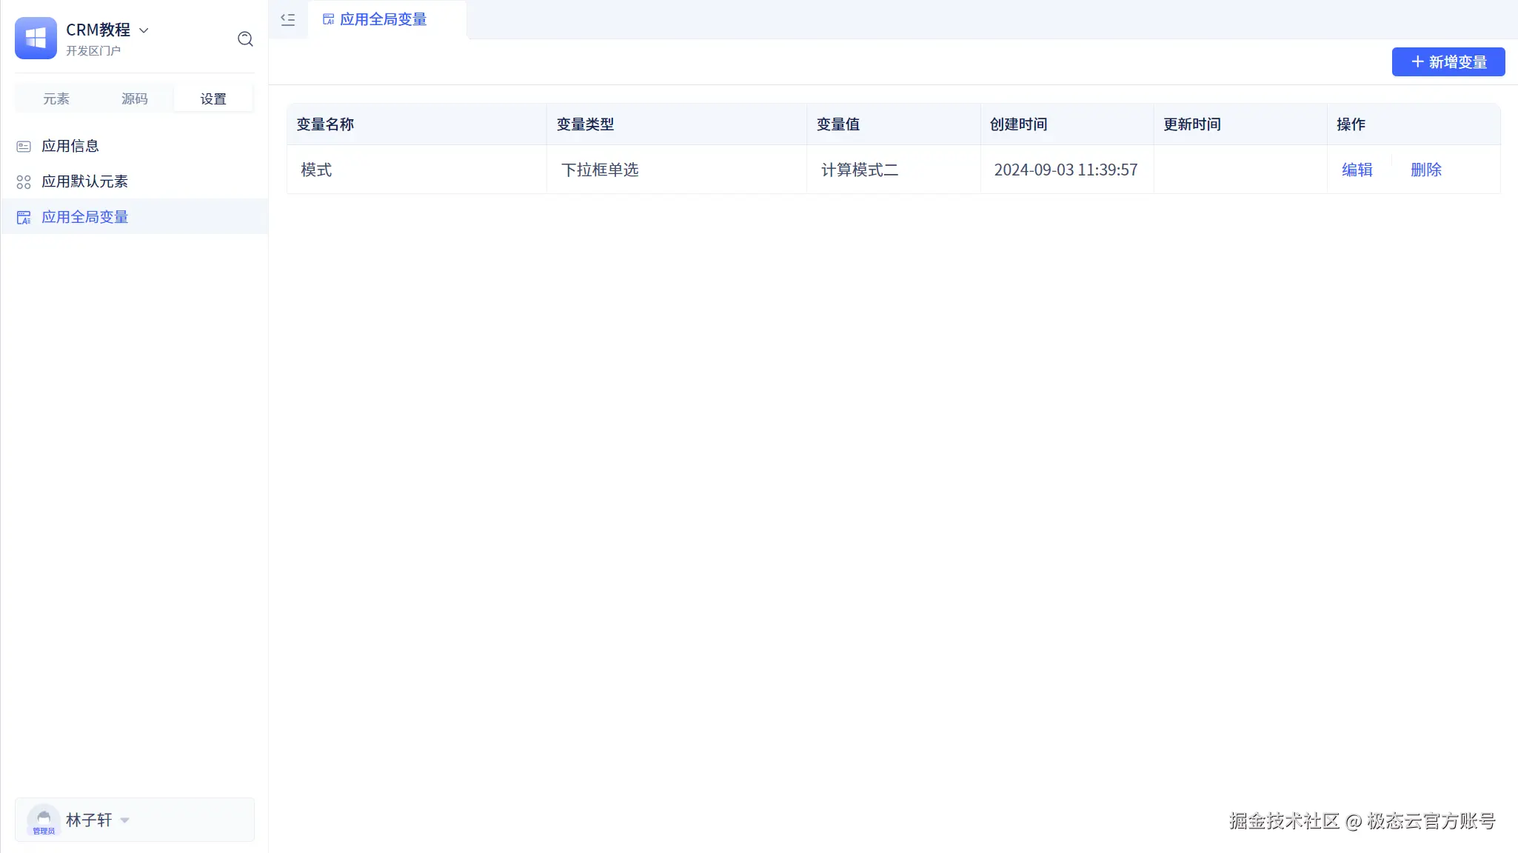This screenshot has height=853, width=1518.
Task: Click the 应用信息 card icon
Action: click(24, 147)
